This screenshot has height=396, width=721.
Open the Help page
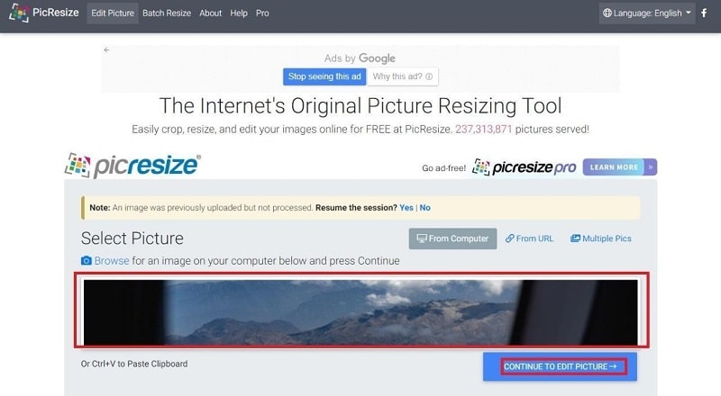(239, 13)
